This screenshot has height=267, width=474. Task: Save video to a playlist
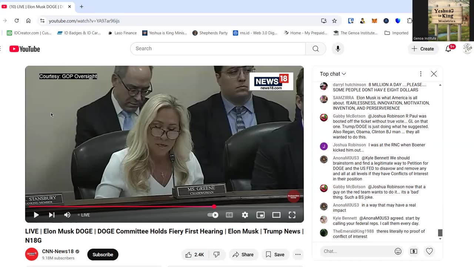275,254
